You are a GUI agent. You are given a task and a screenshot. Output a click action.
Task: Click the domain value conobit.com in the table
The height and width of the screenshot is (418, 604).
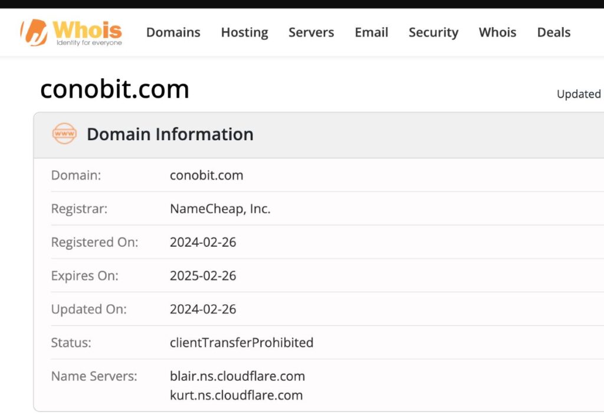(x=206, y=175)
